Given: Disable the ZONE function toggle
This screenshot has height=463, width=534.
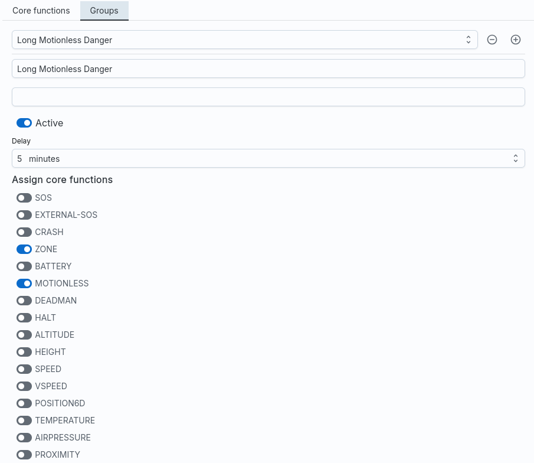Looking at the screenshot, I should click(x=24, y=249).
